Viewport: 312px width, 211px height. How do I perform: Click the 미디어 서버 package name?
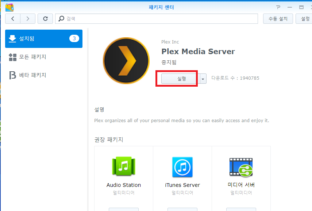click(x=241, y=185)
